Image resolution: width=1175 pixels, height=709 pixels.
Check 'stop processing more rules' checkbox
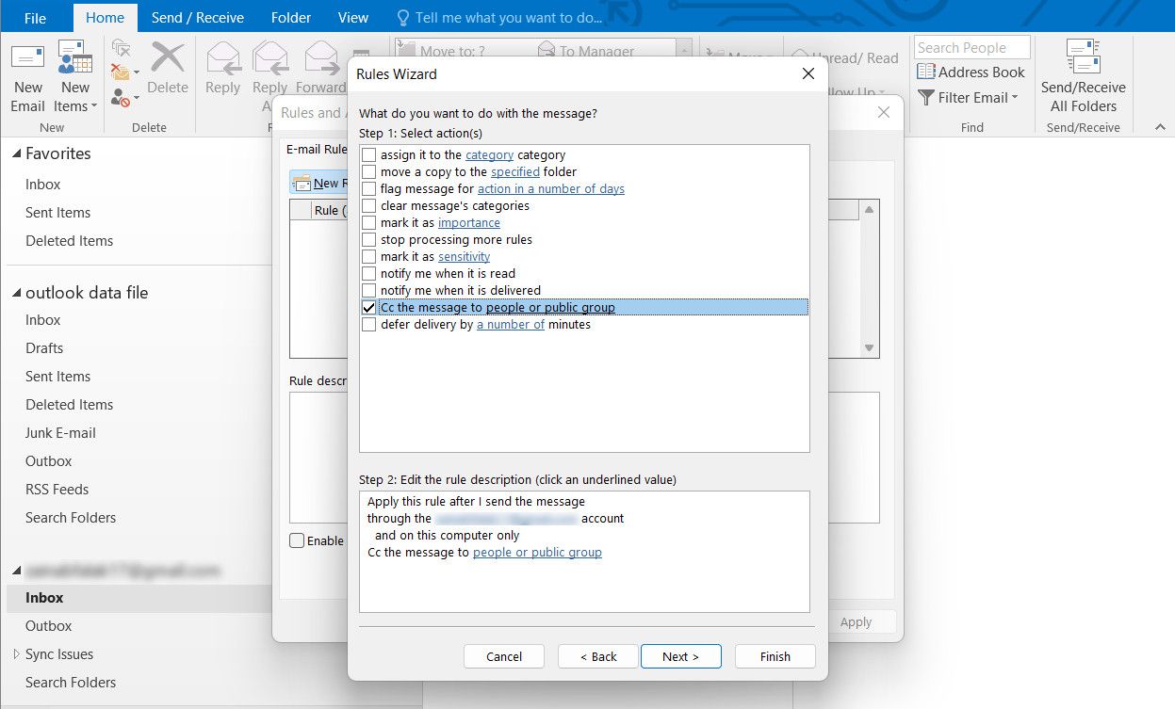369,240
